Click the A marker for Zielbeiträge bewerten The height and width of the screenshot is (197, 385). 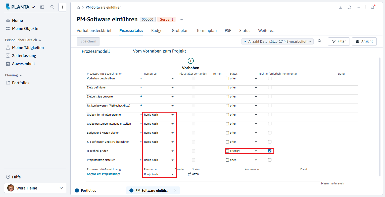141,96
